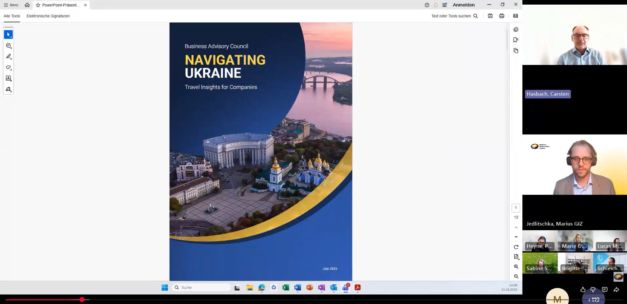Go to the previous page arrow
Screen dimensions: 627x304
coord(516,228)
